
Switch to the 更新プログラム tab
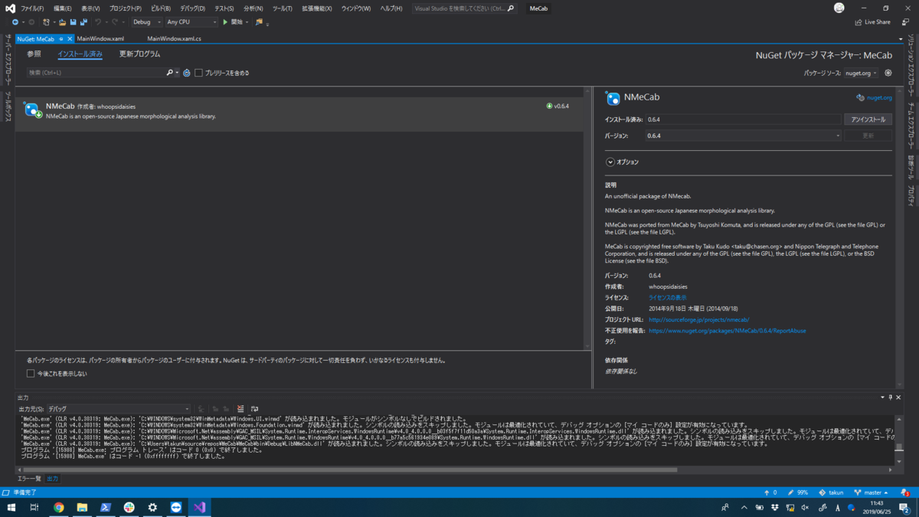coord(140,54)
